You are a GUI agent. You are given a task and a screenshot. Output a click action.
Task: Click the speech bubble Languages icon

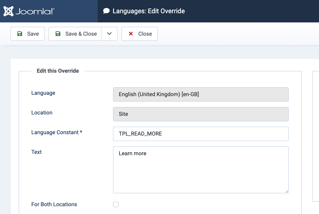point(107,11)
